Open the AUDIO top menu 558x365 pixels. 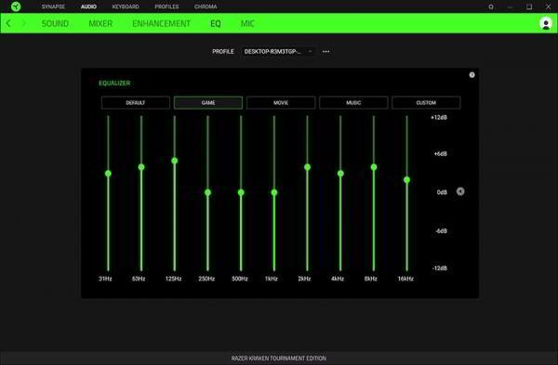tap(88, 7)
